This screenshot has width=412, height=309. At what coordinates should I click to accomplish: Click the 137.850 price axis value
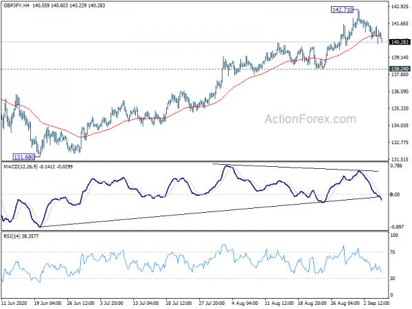tap(400, 75)
